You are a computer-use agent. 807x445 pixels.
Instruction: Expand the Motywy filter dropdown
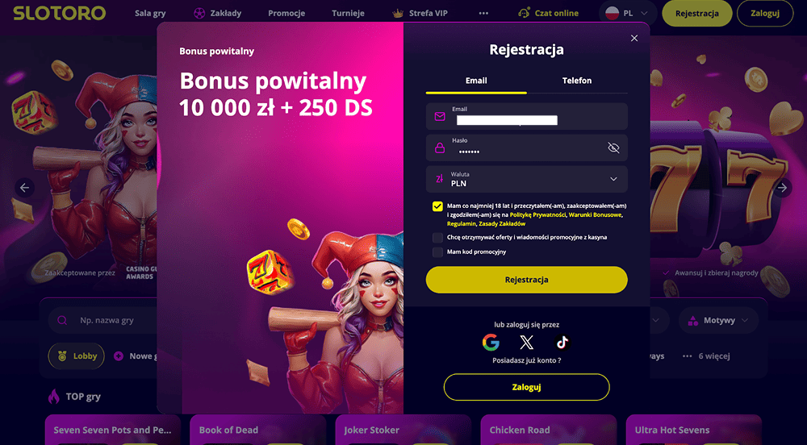(718, 320)
